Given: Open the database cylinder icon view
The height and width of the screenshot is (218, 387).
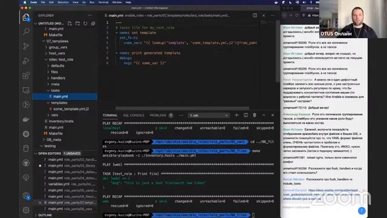Looking at the screenshot, I should [x=26, y=148].
